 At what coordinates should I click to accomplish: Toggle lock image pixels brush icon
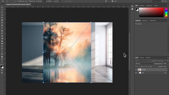click(144, 66)
